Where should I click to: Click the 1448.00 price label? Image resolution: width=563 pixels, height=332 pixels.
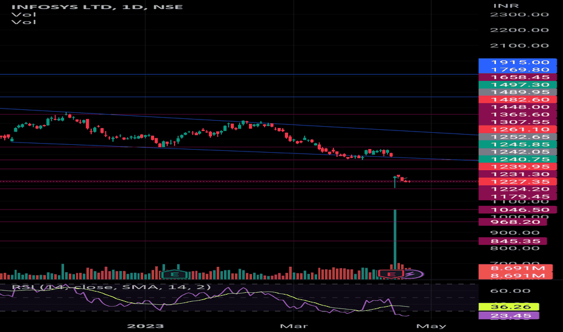pos(518,107)
